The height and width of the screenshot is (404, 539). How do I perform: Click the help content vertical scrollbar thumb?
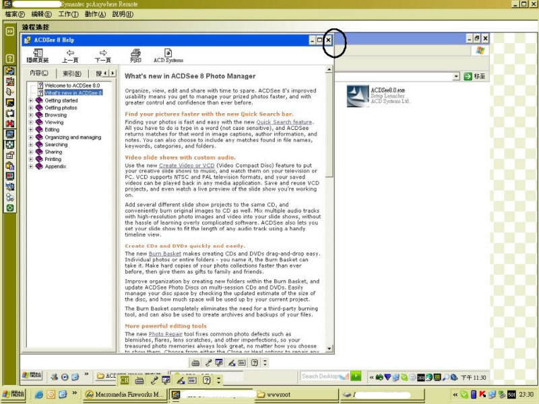point(329,125)
